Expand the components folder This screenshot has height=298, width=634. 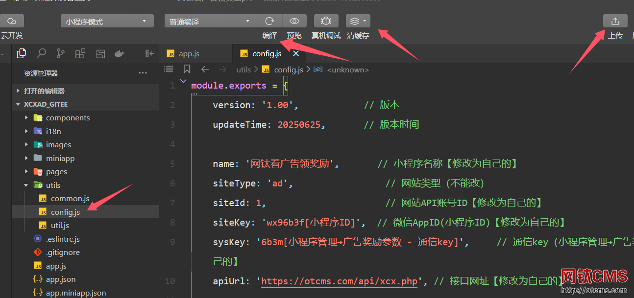68,118
